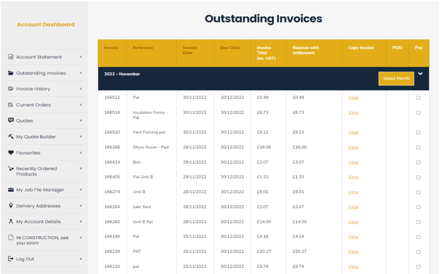Go to My Job File Manager

point(40,190)
